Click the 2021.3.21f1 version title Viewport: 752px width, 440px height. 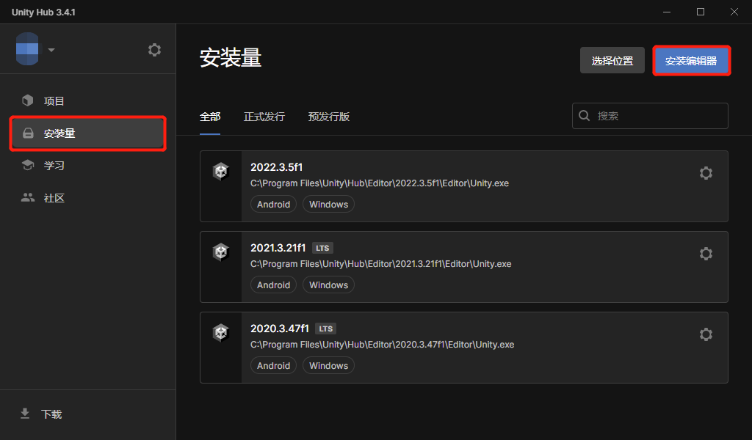[x=278, y=248]
